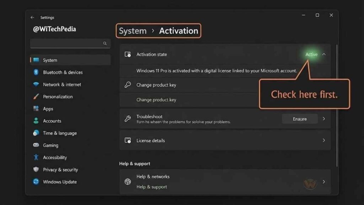
Task: Click the Help & networks label
Action: click(153, 177)
